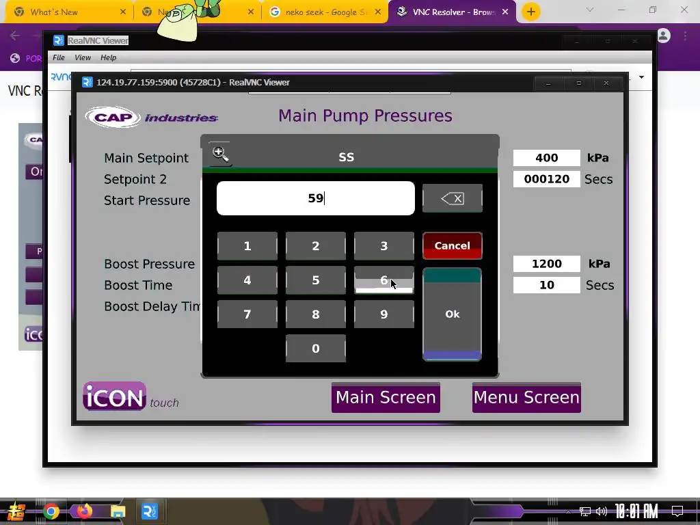This screenshot has width=700, height=525.
Task: Click the Start Pressure label
Action: 147,200
